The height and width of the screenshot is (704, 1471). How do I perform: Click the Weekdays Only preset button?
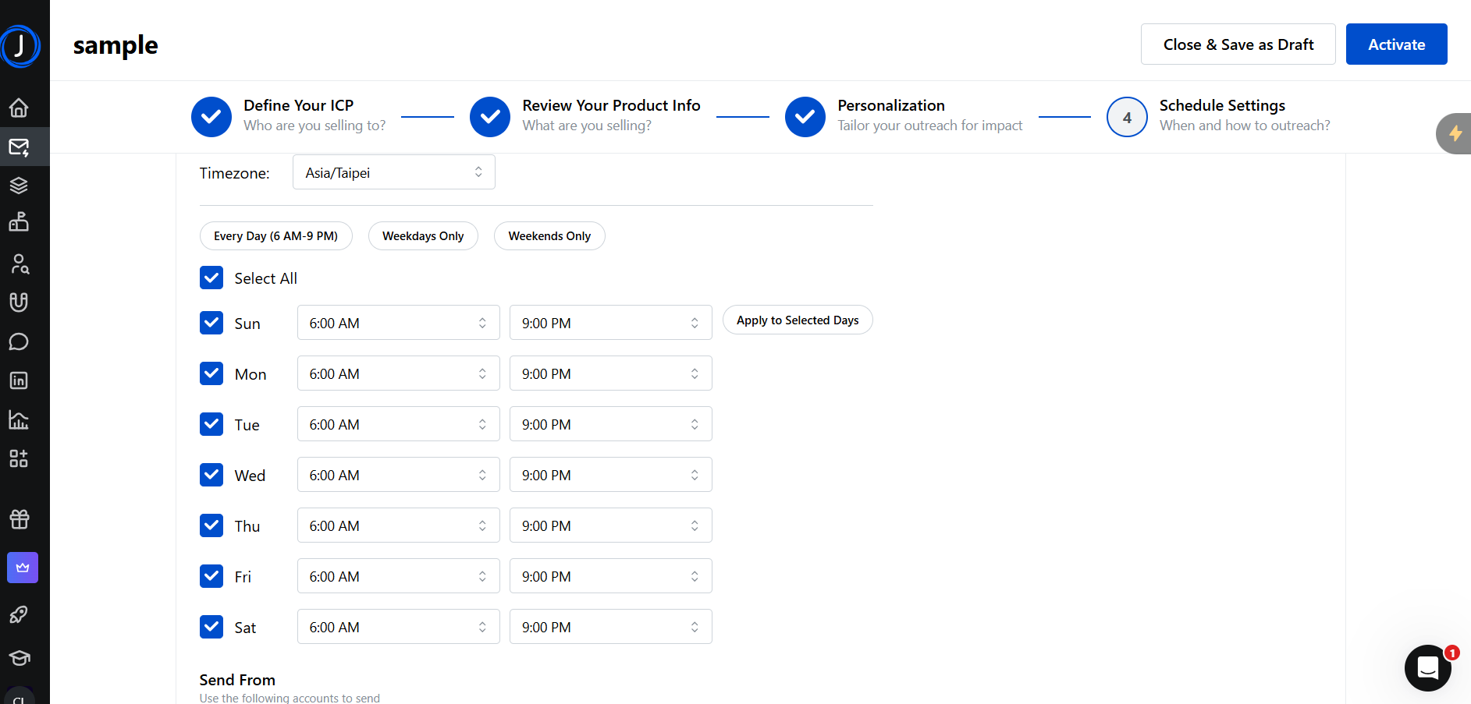coord(423,235)
